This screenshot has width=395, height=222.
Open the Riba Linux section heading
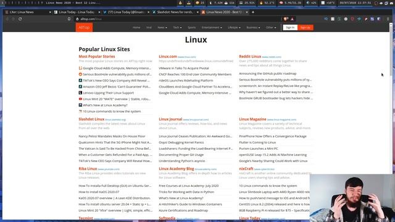click(88, 168)
